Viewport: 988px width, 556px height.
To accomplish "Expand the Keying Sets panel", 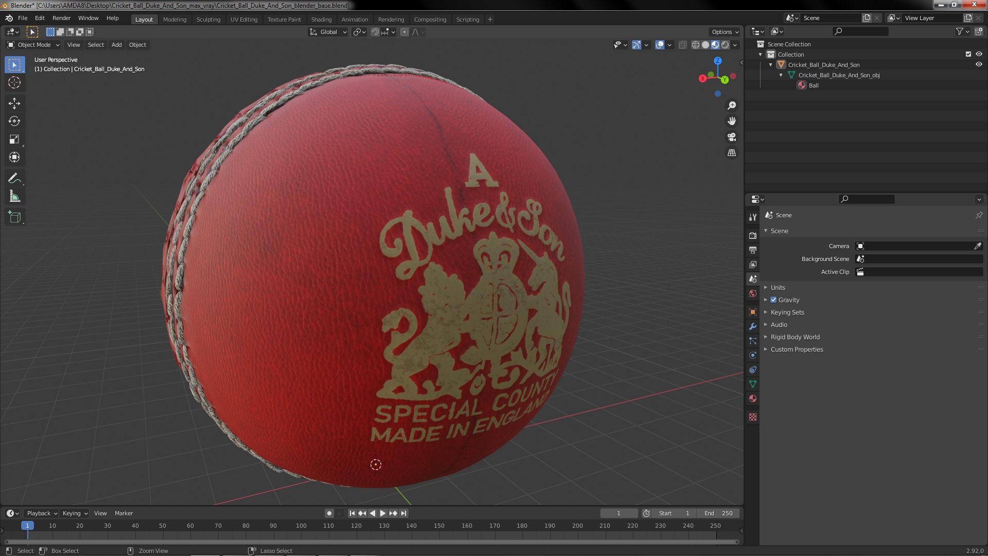I will (x=787, y=312).
